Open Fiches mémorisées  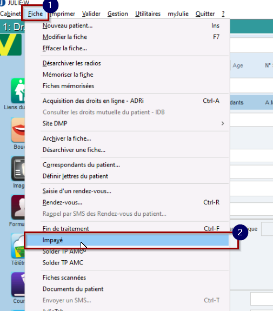click(127, 86)
